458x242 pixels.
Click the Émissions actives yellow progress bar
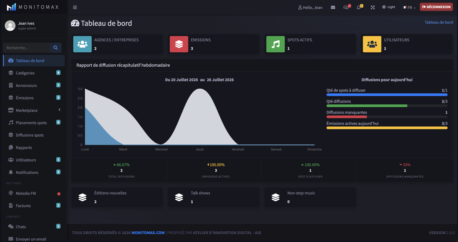(x=387, y=128)
